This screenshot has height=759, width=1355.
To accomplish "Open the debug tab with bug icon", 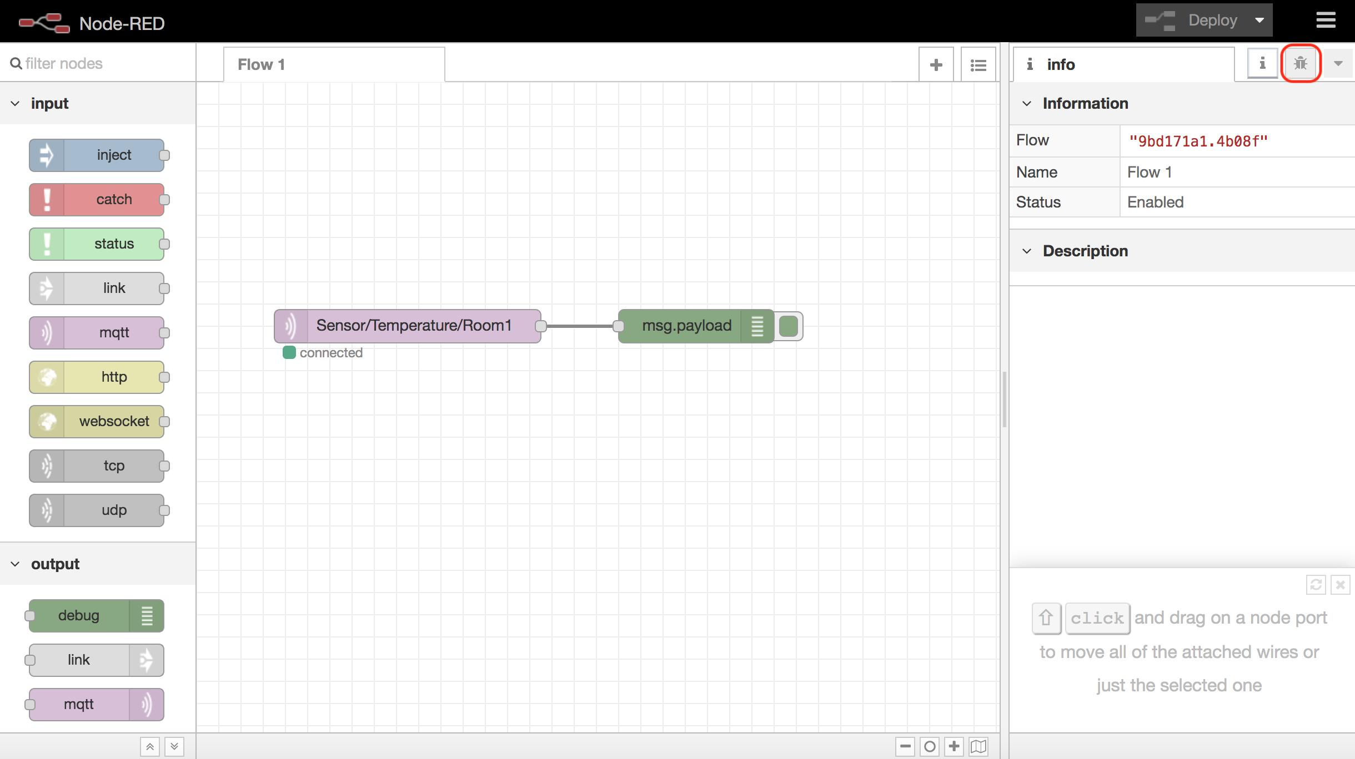I will [x=1301, y=64].
